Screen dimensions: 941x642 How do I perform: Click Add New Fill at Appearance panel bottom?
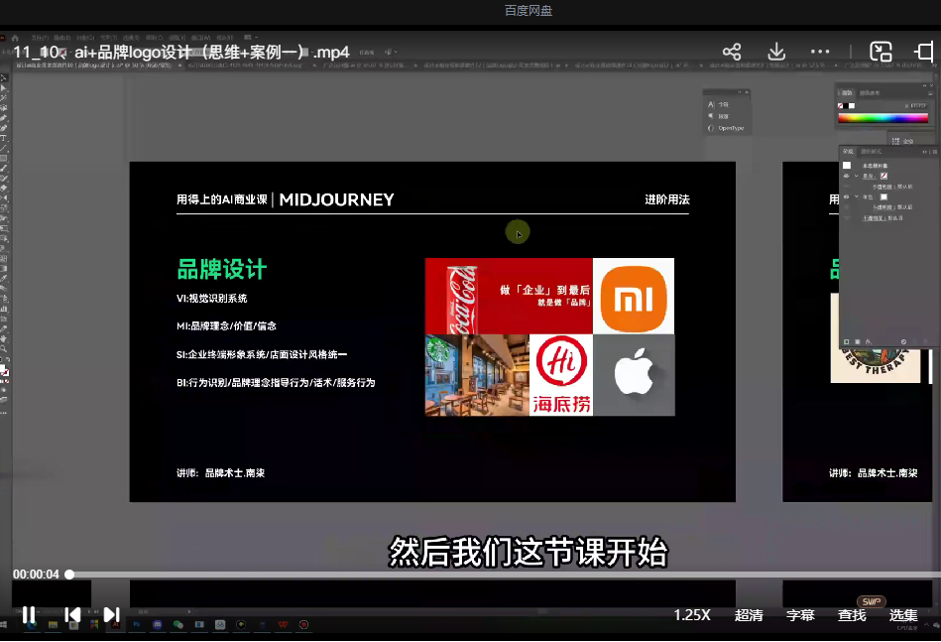click(x=857, y=341)
